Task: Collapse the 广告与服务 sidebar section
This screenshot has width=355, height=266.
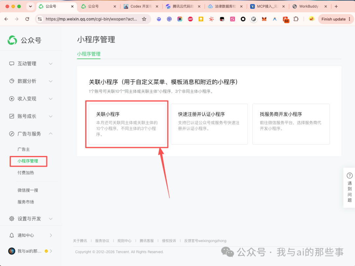Action: tap(51, 134)
